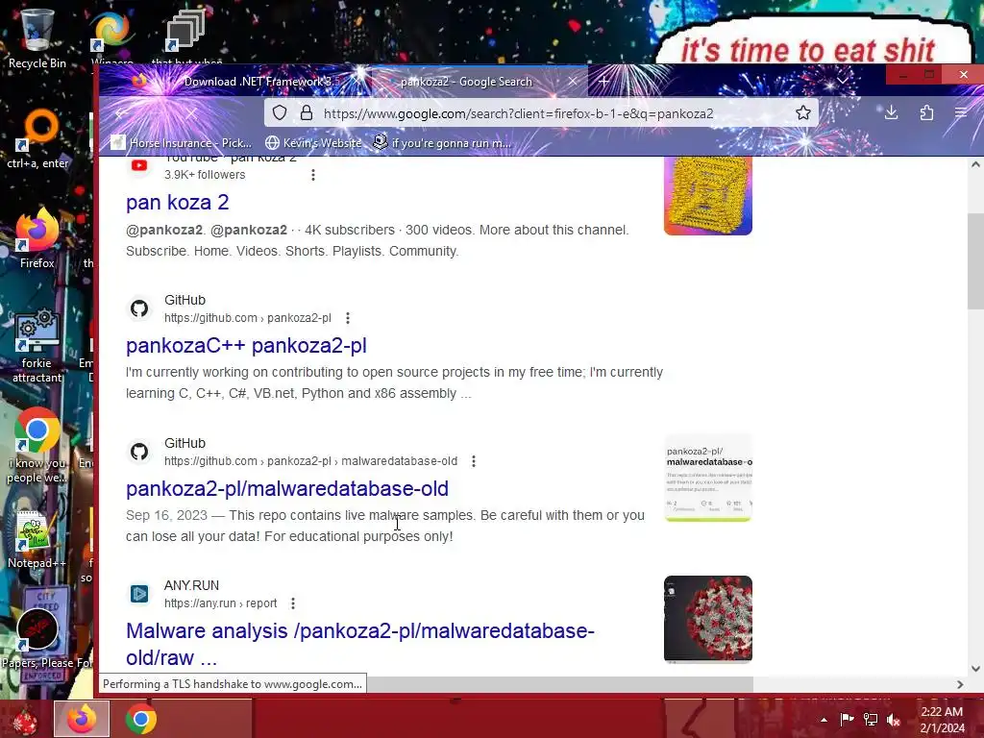Stop loading the page with the X button

pos(191,113)
